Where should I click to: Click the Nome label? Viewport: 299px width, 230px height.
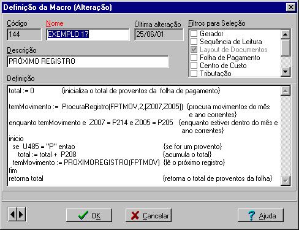click(55, 23)
